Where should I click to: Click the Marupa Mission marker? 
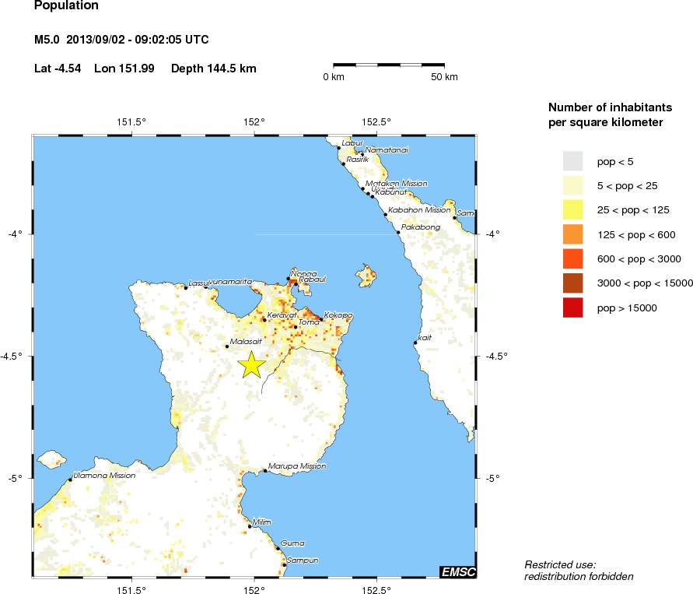coord(265,471)
